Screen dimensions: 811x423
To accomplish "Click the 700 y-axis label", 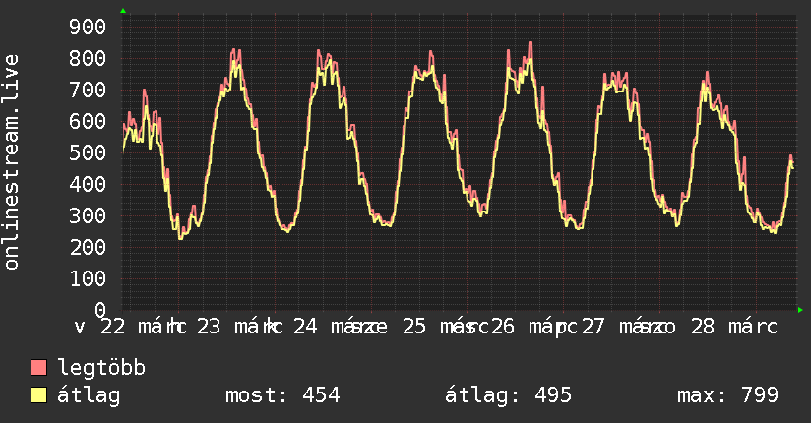I will click(88, 90).
